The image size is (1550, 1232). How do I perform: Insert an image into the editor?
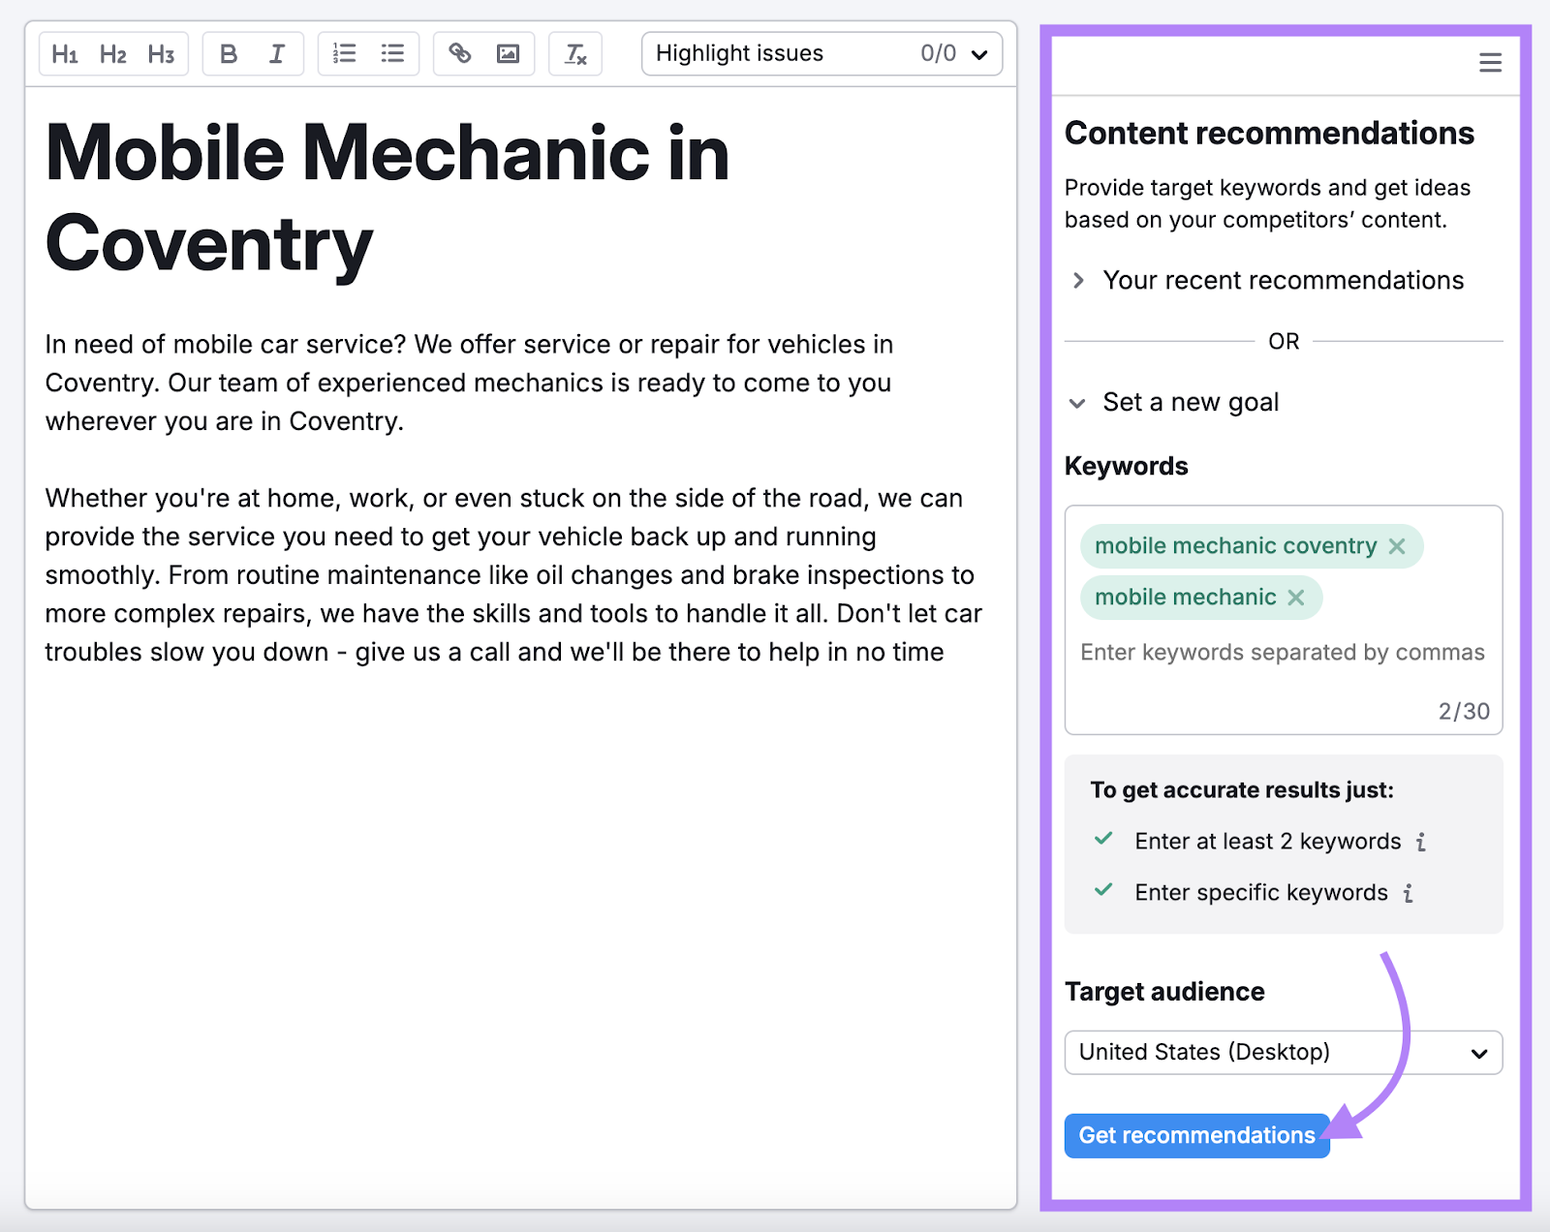coord(508,53)
